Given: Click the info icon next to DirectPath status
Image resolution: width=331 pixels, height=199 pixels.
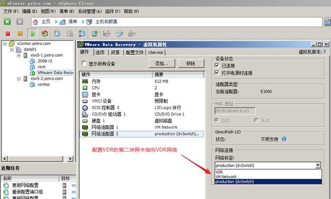Looking at the screenshot, I should [284, 139].
